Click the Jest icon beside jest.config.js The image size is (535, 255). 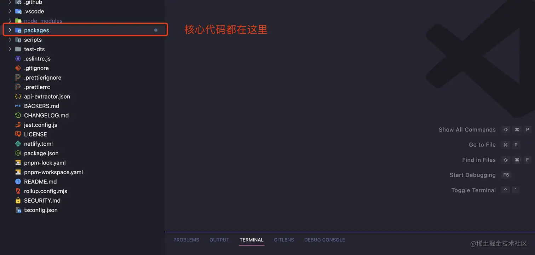18,125
